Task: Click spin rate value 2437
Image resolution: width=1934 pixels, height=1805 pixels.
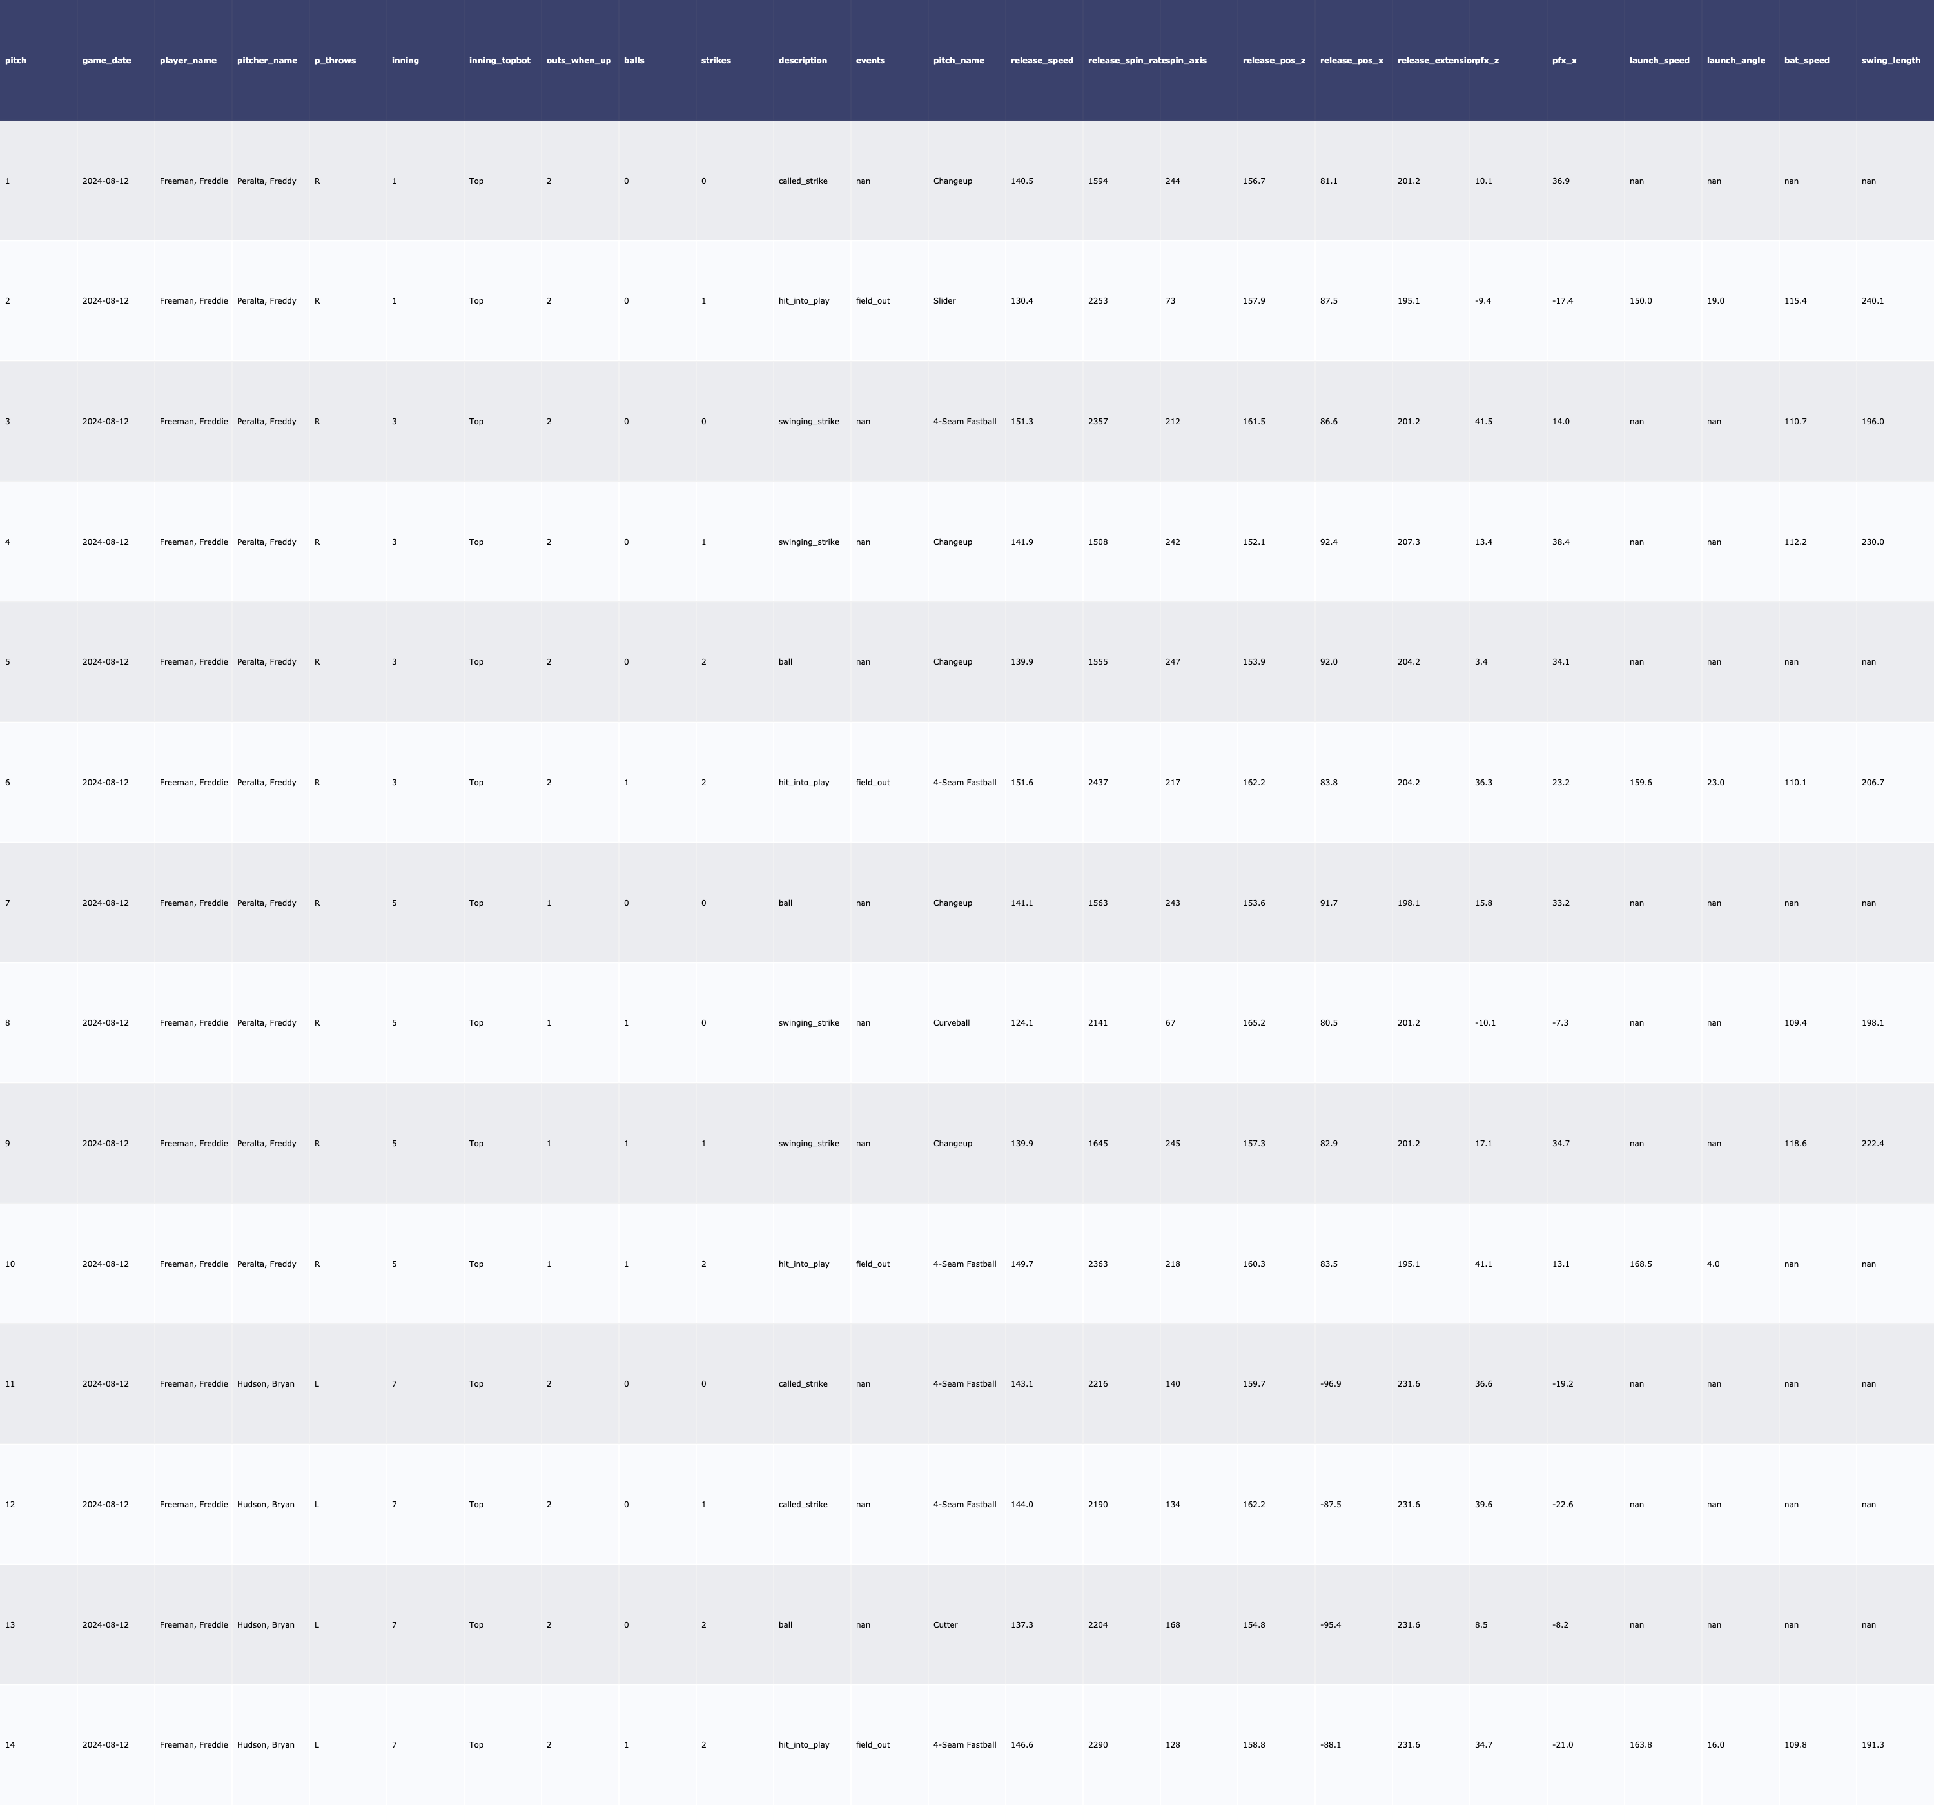Action: coord(1097,783)
